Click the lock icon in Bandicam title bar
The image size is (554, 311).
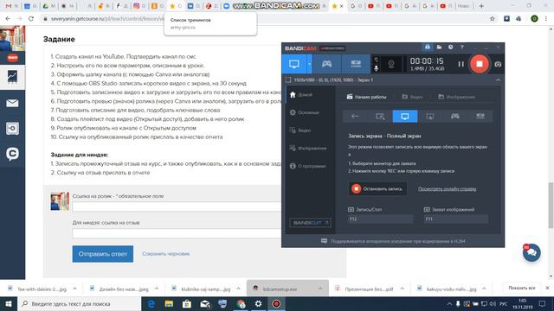427,47
